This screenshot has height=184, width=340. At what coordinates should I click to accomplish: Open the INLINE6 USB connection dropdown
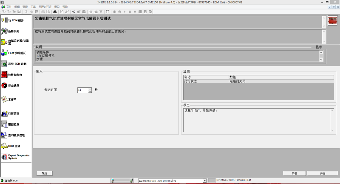pos(204,181)
